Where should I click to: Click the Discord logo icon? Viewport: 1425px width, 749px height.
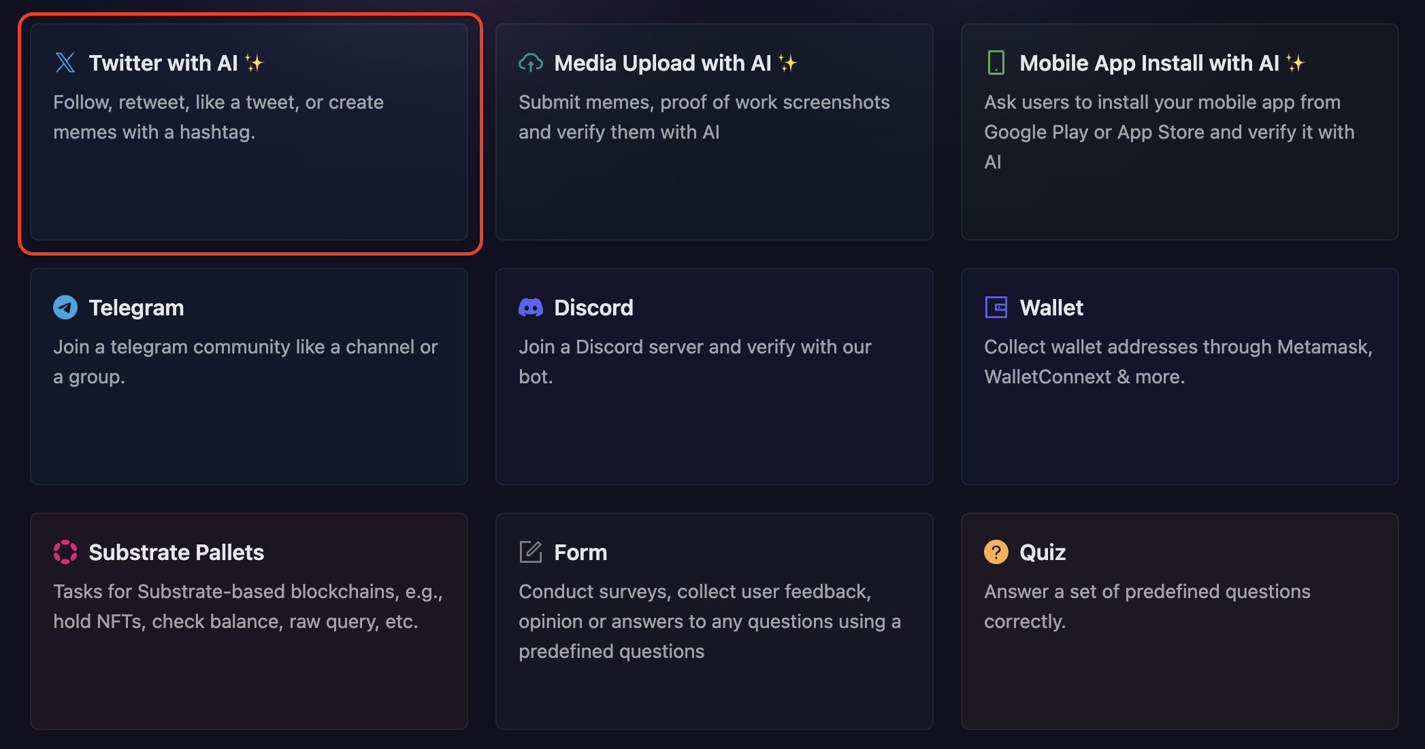(531, 307)
